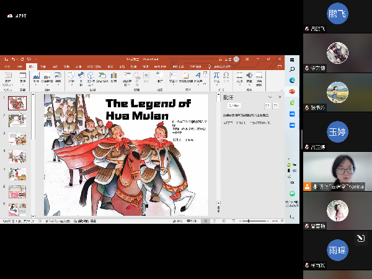This screenshot has width=372, height=279.
Task: Open quick access toolbar customize arrow
Action: (36, 59)
